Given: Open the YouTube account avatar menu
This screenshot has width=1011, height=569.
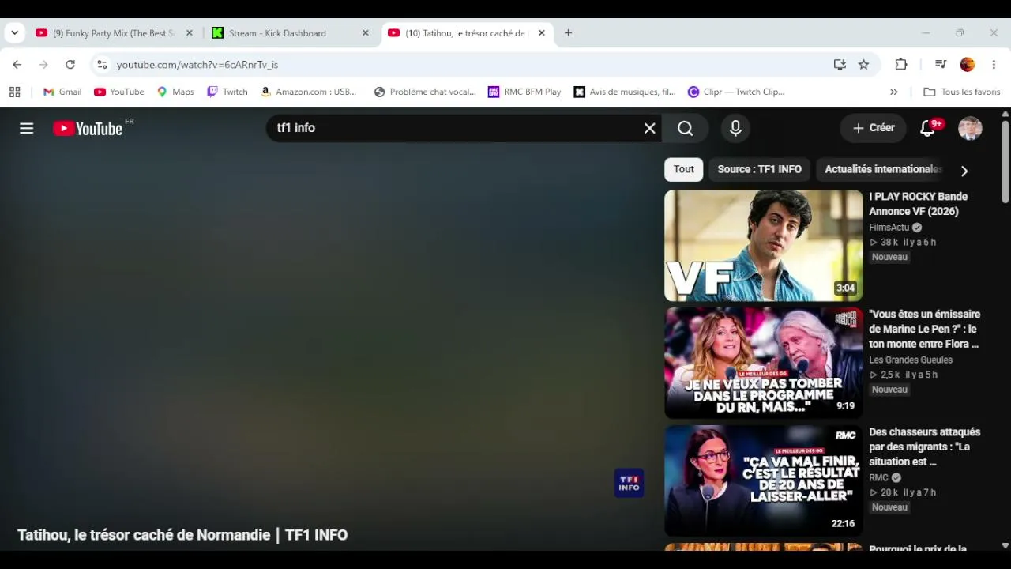Looking at the screenshot, I should tap(970, 128).
